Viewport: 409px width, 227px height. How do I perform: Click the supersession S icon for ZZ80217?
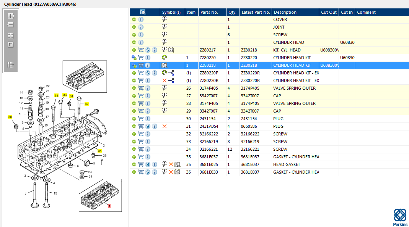[x=148, y=50]
